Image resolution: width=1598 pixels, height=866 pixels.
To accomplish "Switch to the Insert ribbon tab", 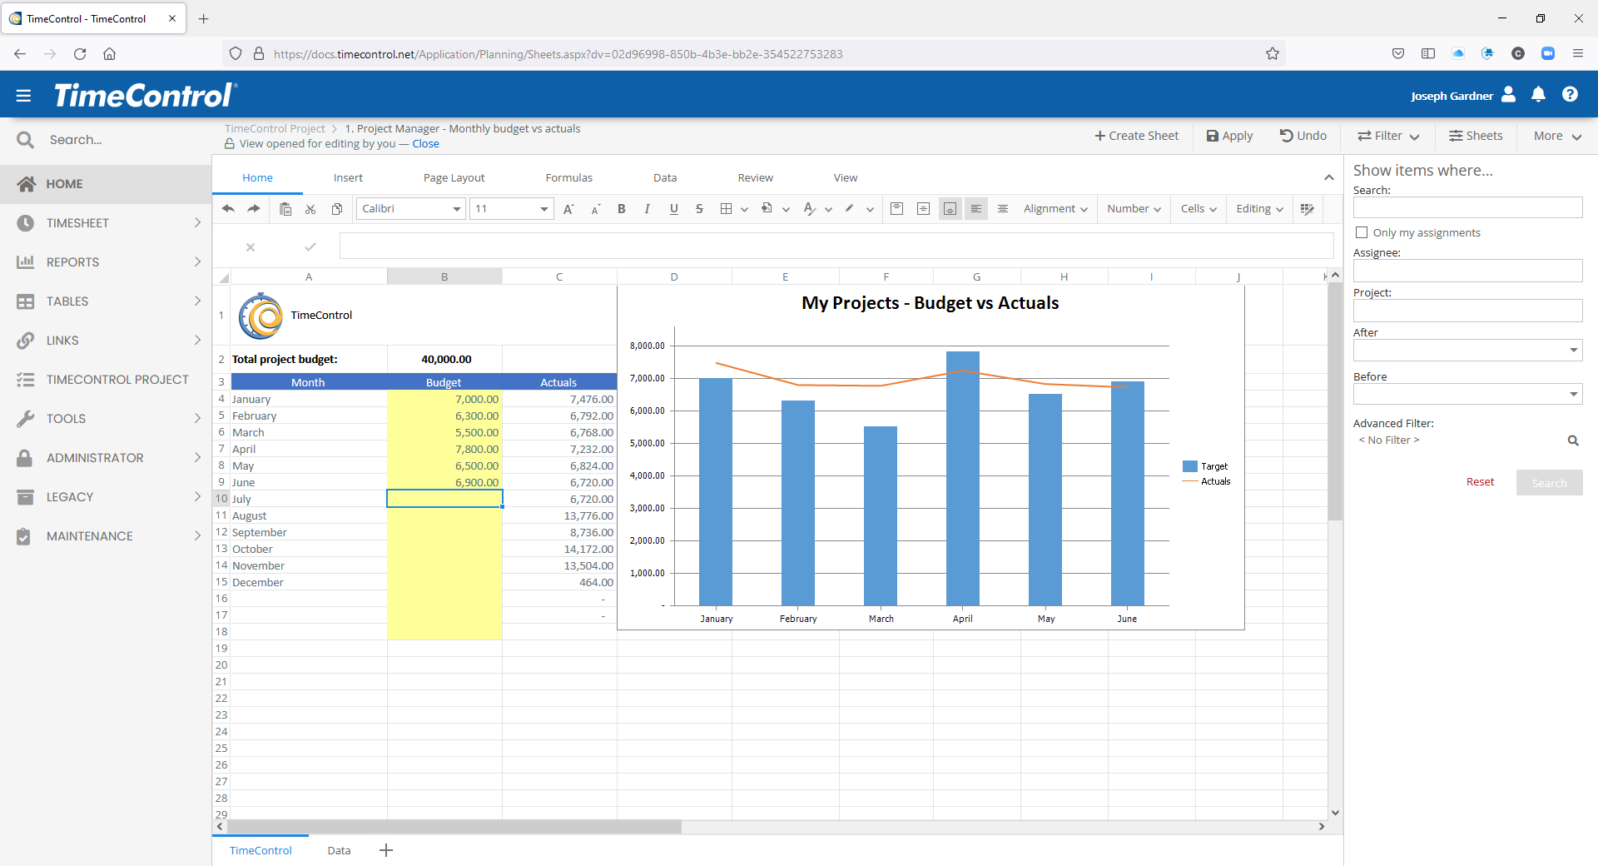I will (x=348, y=178).
